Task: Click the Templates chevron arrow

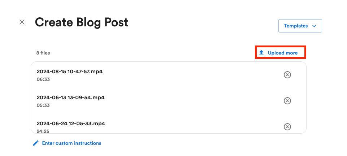Action: [x=314, y=26]
